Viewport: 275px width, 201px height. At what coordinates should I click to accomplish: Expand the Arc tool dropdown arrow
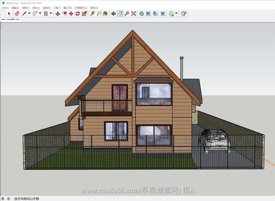[40, 14]
